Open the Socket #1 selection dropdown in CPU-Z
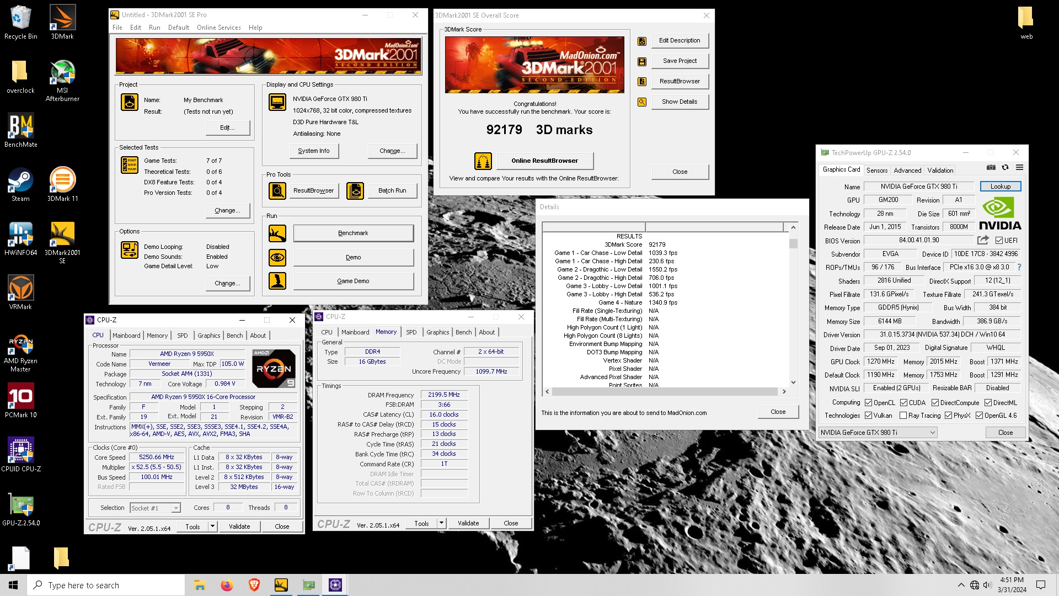Screen dimensions: 1059x596 155,508
